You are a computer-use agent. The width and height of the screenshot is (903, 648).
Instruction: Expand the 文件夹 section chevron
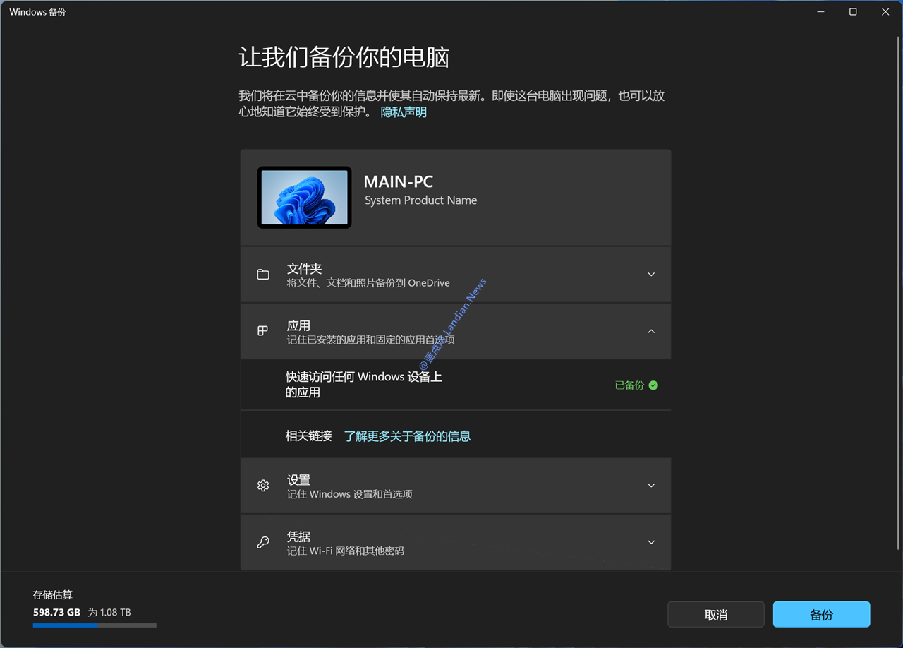pos(651,275)
